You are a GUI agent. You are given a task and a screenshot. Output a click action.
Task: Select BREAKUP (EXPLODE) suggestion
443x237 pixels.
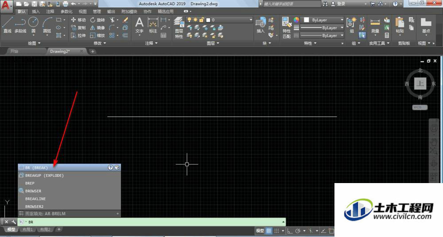pyautogui.click(x=69, y=176)
